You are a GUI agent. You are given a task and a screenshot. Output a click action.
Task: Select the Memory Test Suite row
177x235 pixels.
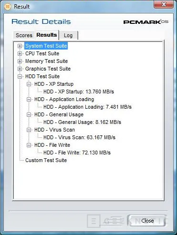coord(47,61)
